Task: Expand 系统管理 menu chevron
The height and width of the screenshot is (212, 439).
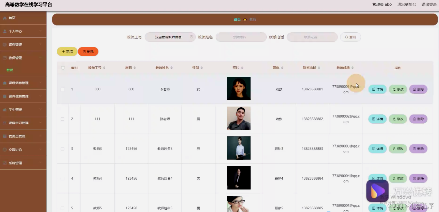Action: tap(41, 163)
